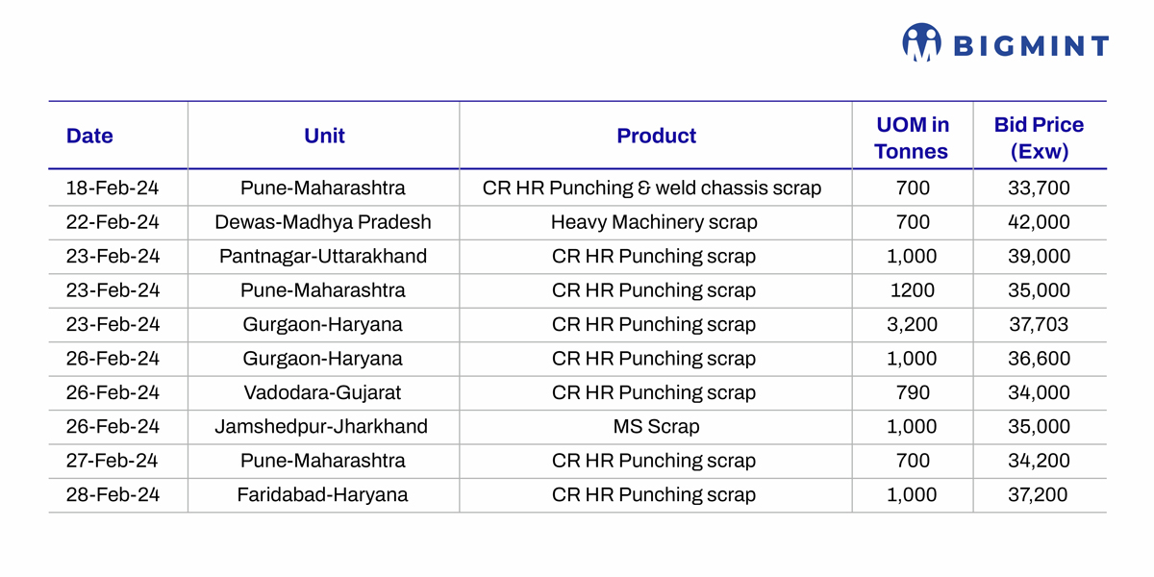The height and width of the screenshot is (577, 1154).
Task: Select the Dewas-Madhya Pradesh unit cell
Action: pos(323,222)
